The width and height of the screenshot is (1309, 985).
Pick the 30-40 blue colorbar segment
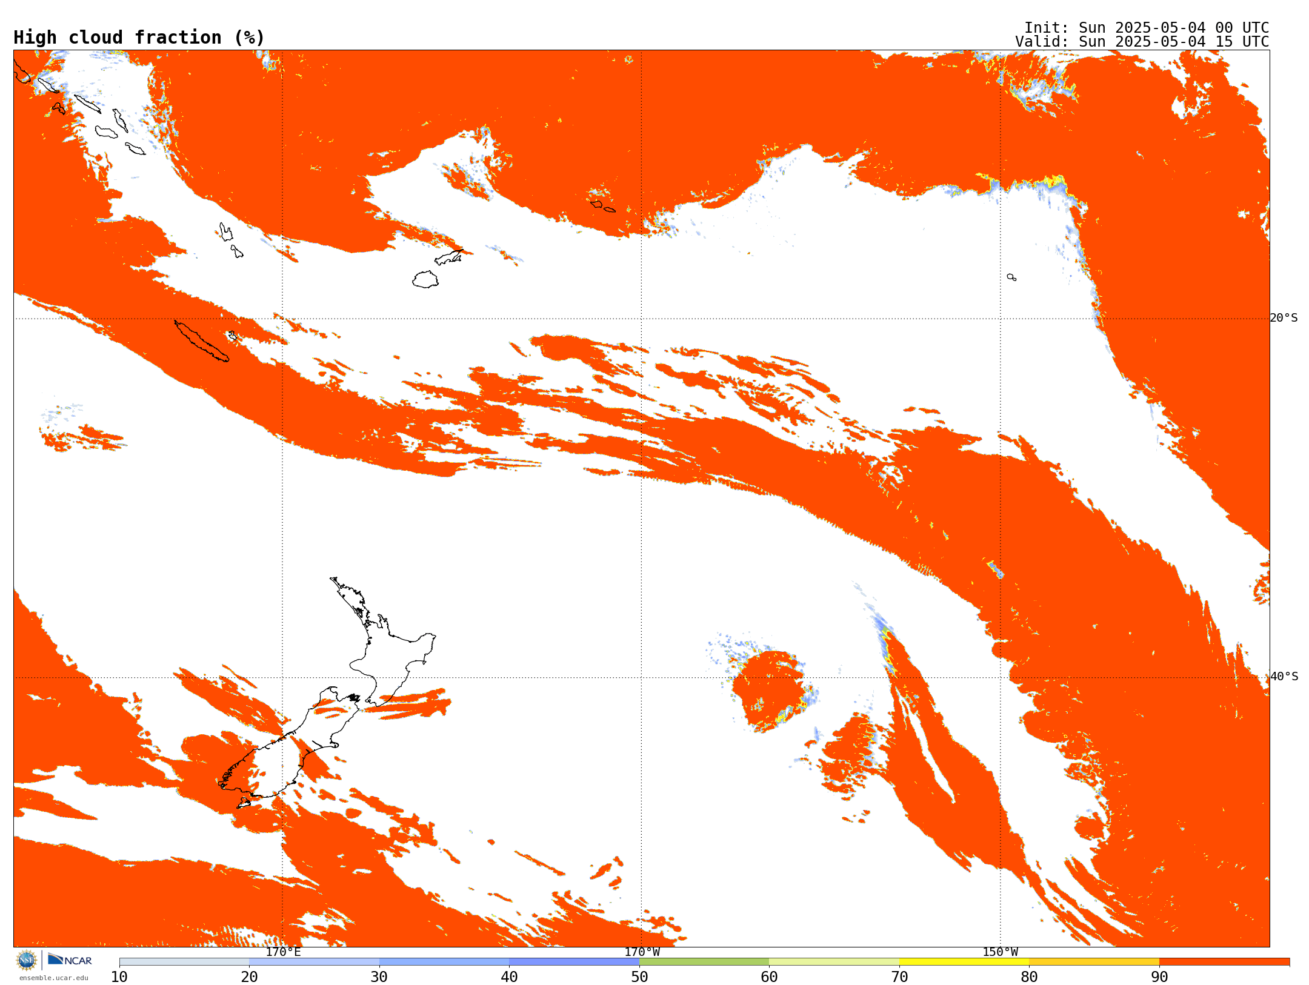coord(444,962)
